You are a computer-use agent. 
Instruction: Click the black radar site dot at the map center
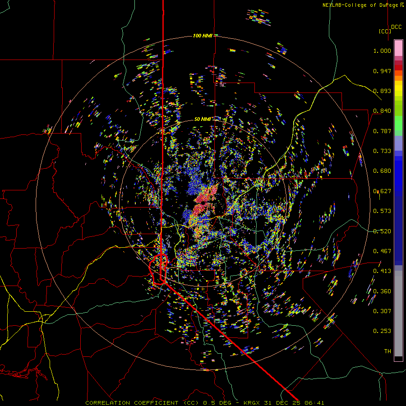pos(203,203)
